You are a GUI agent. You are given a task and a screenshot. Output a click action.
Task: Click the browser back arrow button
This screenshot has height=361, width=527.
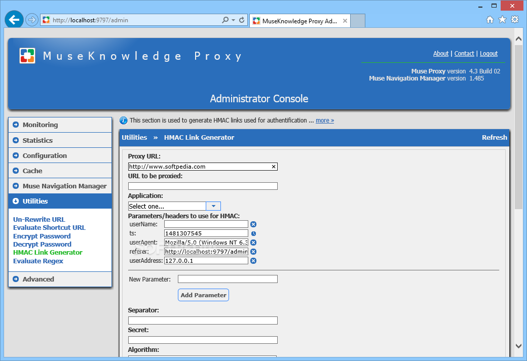pos(14,20)
